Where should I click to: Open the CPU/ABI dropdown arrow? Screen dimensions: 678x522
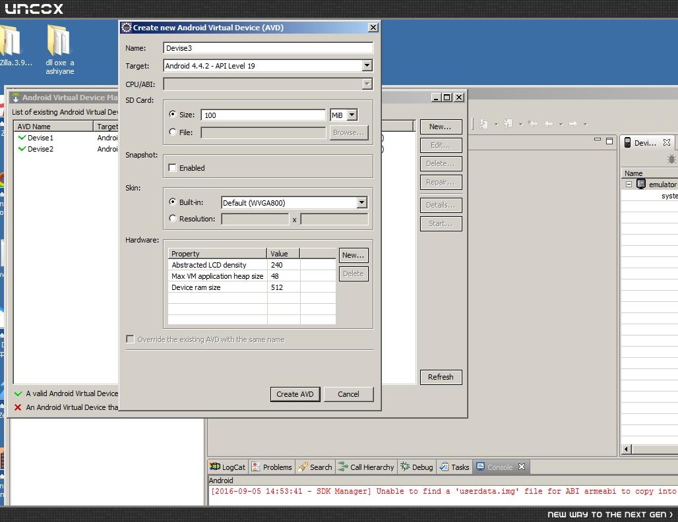coord(367,84)
